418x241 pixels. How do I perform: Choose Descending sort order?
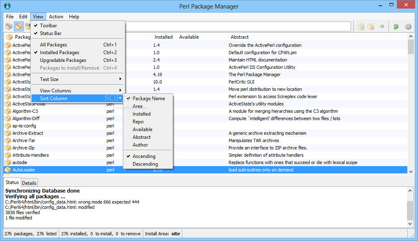(x=148, y=164)
